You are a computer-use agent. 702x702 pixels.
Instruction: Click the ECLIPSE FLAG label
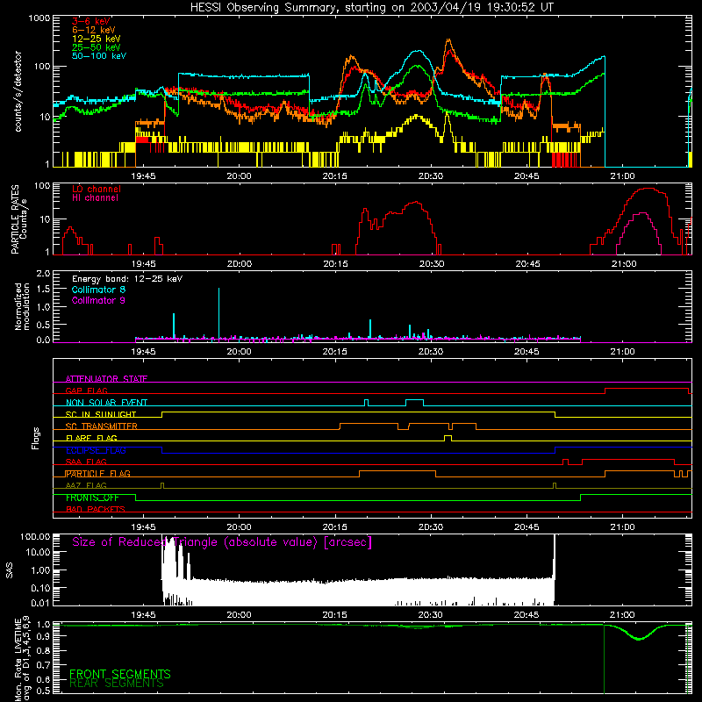(96, 450)
